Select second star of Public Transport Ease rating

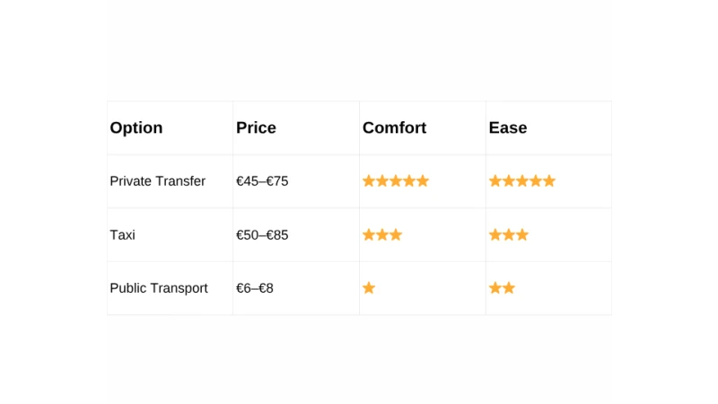tap(509, 288)
